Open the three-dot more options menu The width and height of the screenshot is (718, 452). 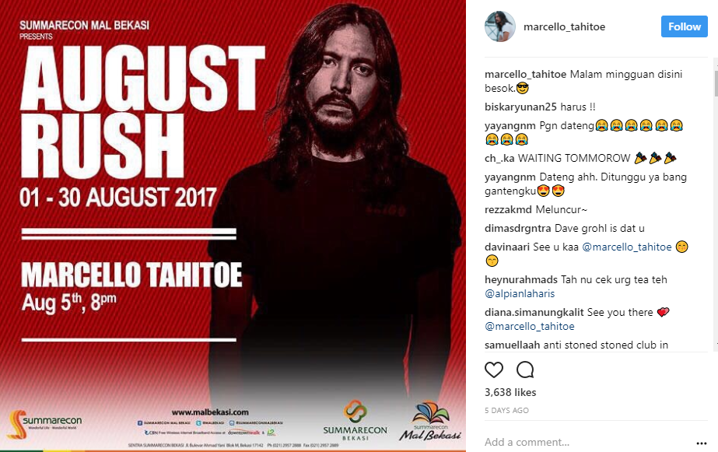tap(701, 443)
